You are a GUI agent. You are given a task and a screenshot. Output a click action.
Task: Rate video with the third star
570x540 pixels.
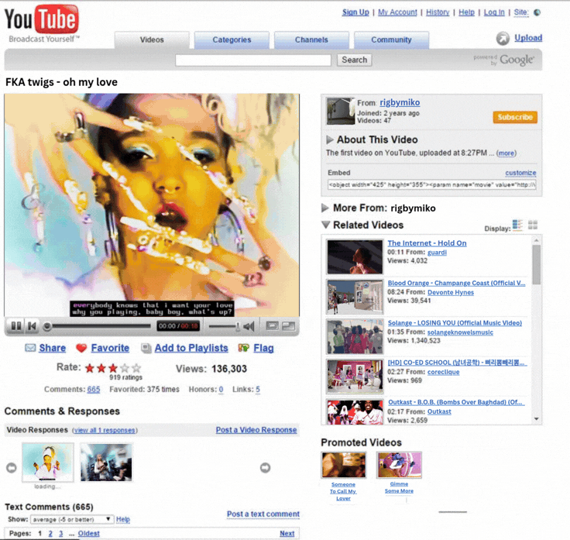tap(113, 368)
